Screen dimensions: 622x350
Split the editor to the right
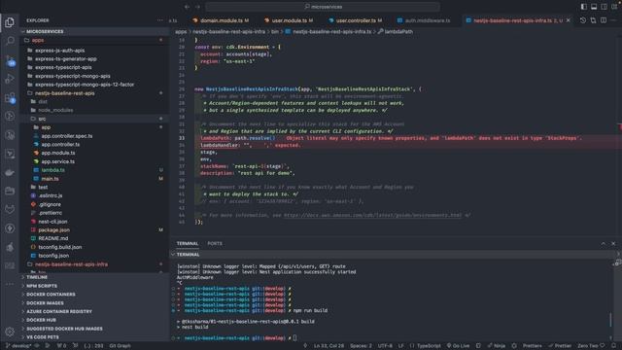tap(604, 20)
